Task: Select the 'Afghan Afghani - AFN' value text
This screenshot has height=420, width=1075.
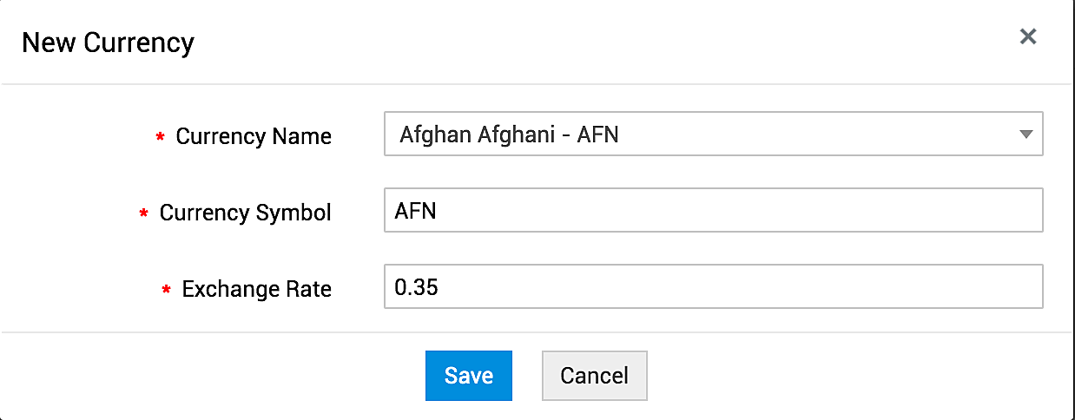Action: [509, 135]
